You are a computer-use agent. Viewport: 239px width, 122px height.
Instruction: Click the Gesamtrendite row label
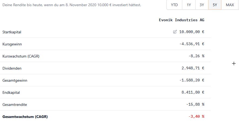(x=15, y=105)
